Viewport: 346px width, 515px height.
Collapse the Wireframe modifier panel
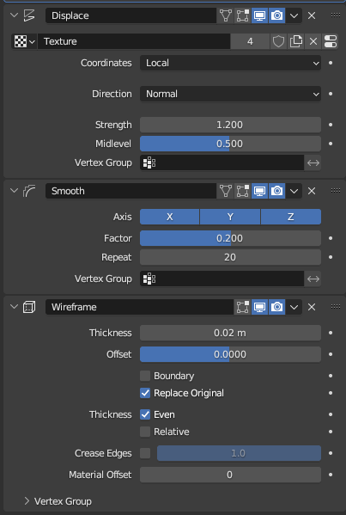14,307
